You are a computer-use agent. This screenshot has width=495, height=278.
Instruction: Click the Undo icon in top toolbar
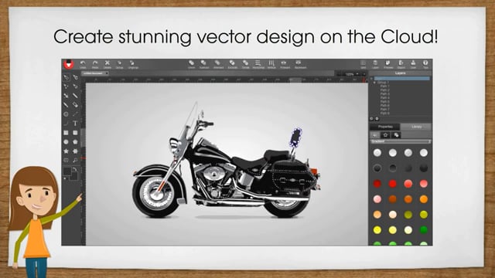(x=83, y=64)
